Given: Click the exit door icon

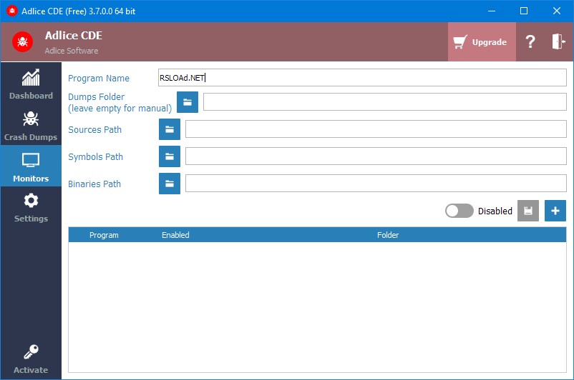Looking at the screenshot, I should point(558,41).
